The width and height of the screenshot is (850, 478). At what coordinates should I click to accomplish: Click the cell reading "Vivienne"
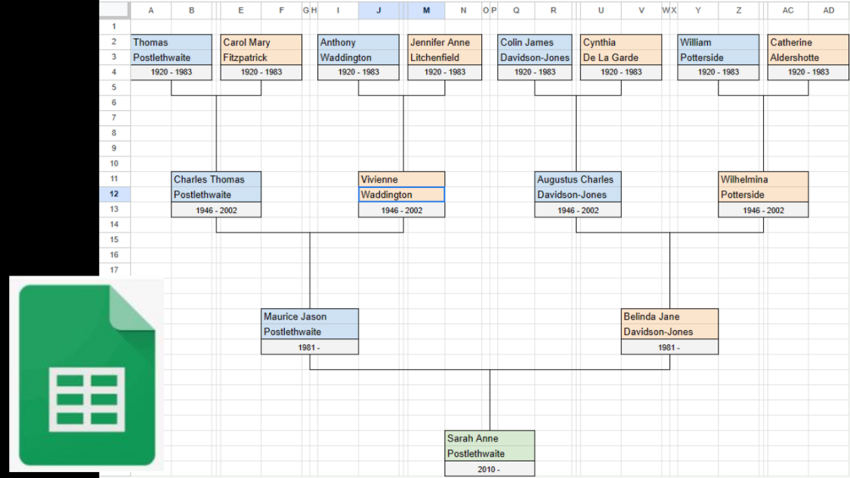[x=402, y=179]
